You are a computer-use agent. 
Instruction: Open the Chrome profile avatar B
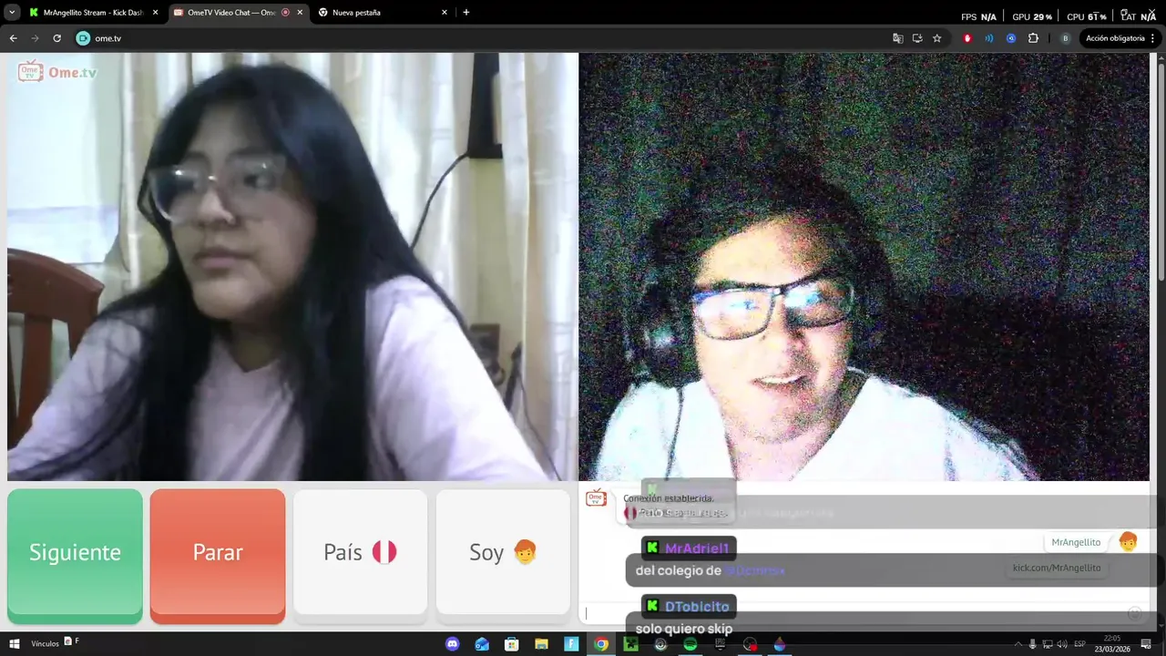[1065, 38]
